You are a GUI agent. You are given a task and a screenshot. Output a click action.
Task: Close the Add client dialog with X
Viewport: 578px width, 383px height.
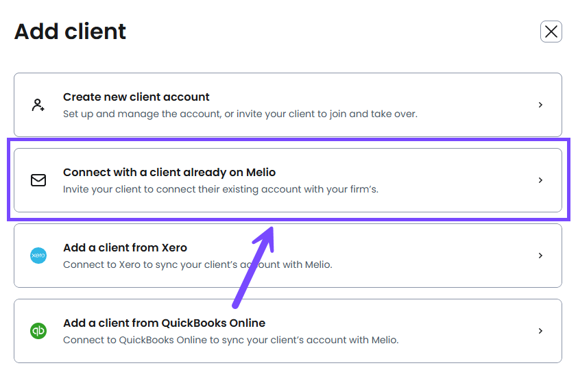[551, 32]
